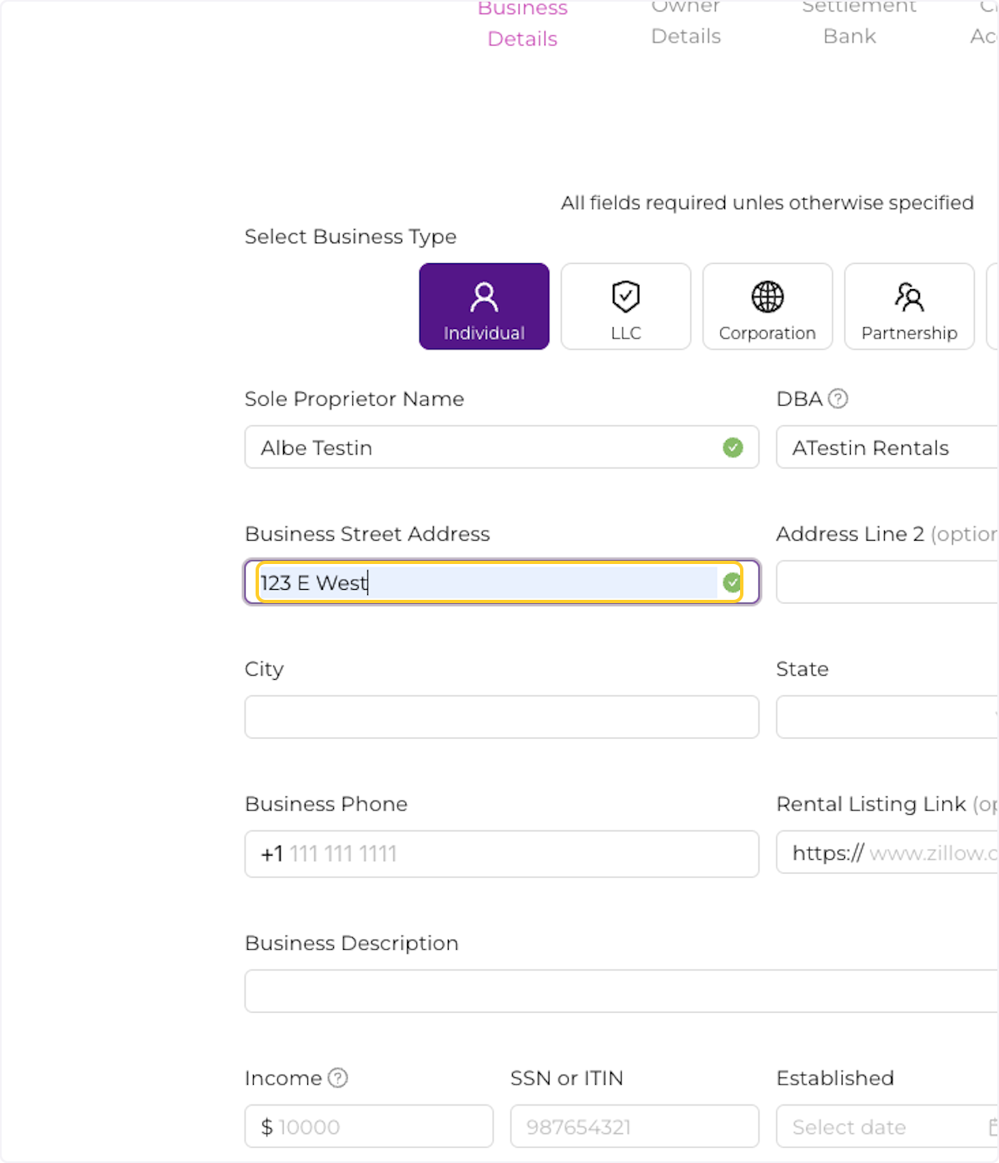Select the Partnership business type
This screenshot has height=1163, width=999.
pyautogui.click(x=908, y=307)
